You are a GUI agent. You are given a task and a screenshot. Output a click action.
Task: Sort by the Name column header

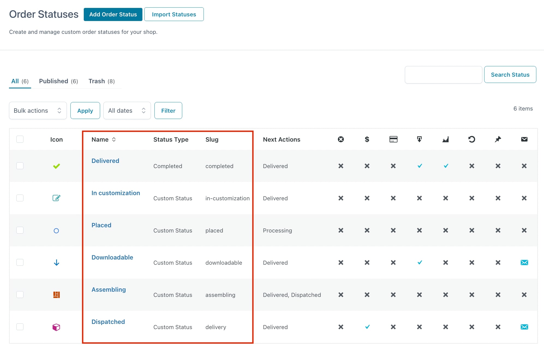tap(104, 139)
